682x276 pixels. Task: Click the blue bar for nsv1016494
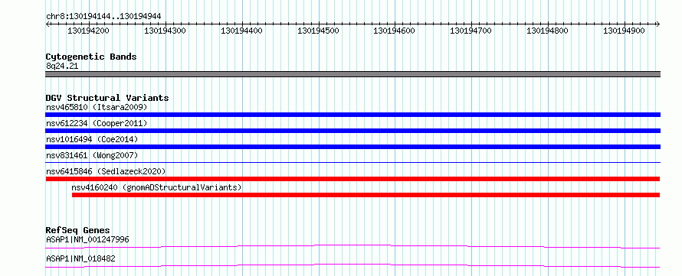point(352,147)
